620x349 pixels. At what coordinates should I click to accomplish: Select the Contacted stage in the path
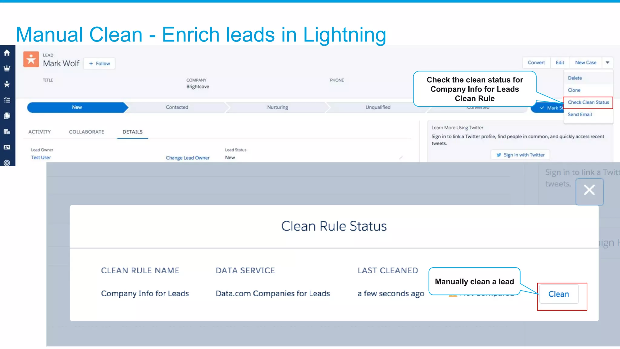click(177, 107)
